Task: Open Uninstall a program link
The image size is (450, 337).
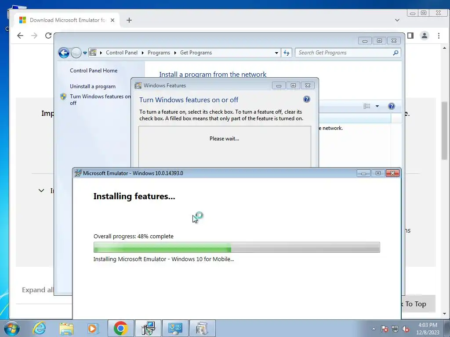Action: pos(93,86)
